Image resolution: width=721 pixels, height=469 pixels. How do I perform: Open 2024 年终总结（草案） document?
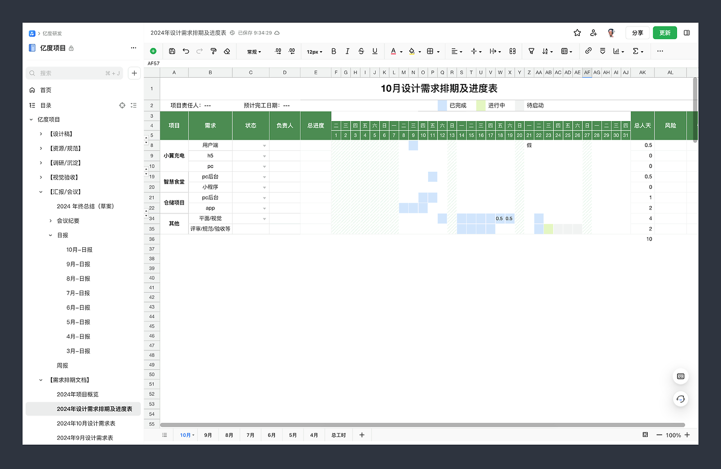(x=86, y=207)
